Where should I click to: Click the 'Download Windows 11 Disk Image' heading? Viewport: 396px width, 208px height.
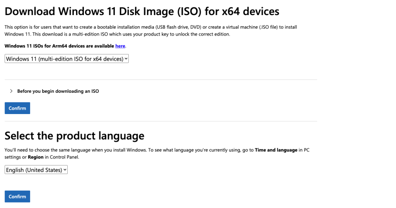142,11
